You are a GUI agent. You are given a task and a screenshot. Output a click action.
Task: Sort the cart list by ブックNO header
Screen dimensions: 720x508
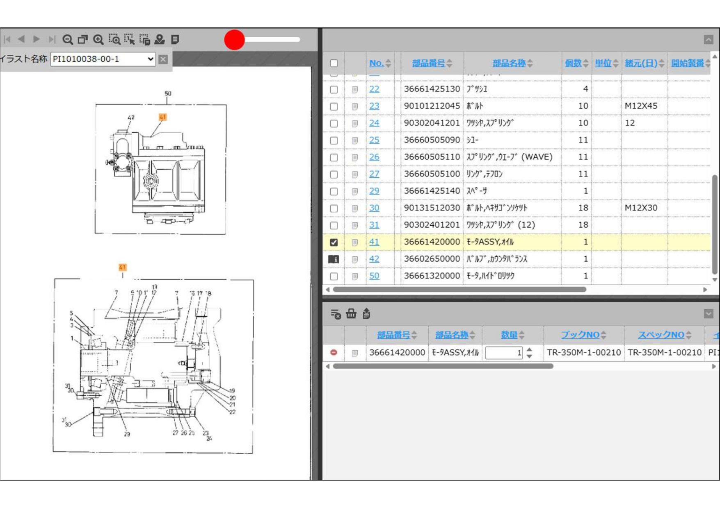coord(580,335)
